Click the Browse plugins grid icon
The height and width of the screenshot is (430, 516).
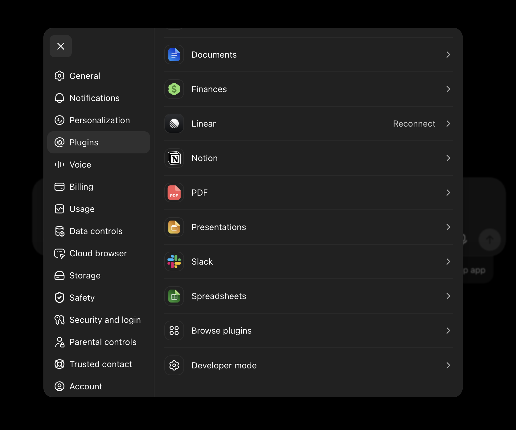click(x=174, y=331)
